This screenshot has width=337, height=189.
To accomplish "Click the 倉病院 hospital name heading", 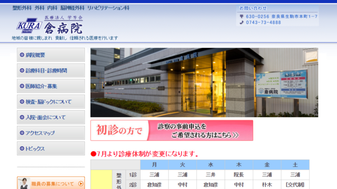I will pos(63,28).
